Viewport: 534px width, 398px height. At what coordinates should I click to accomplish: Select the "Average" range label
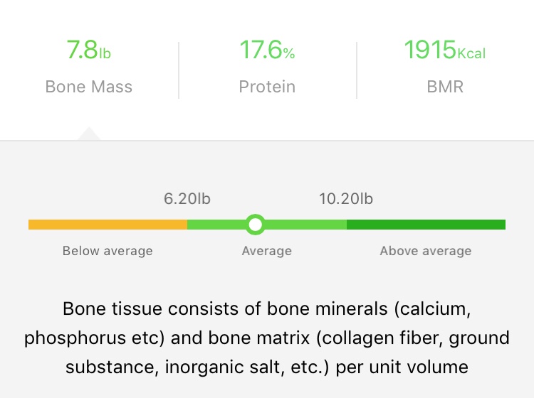267,251
